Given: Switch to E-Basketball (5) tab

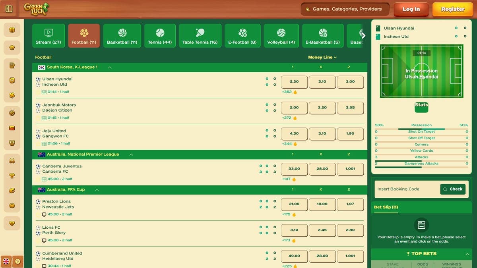Looking at the screenshot, I should [x=323, y=36].
